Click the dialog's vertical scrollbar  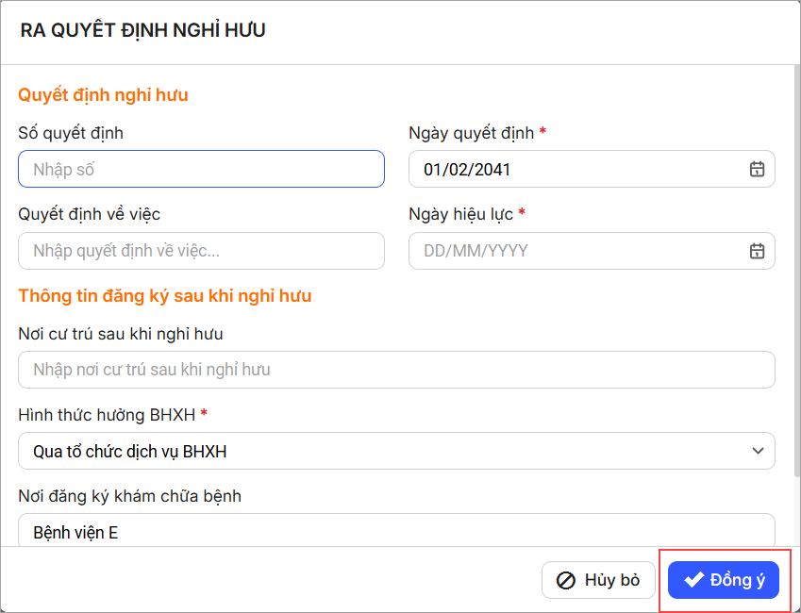[797, 271]
